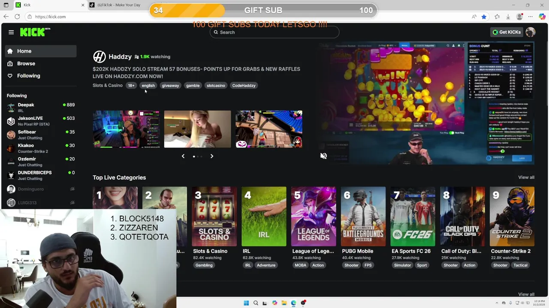The image size is (549, 308).
Task: Unmute the featured stream preview
Action: coord(323,156)
